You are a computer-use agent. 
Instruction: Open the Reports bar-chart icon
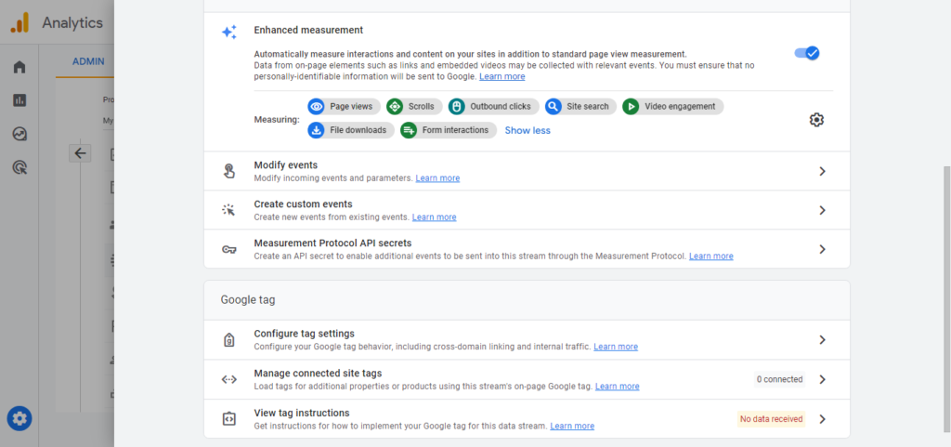point(20,100)
